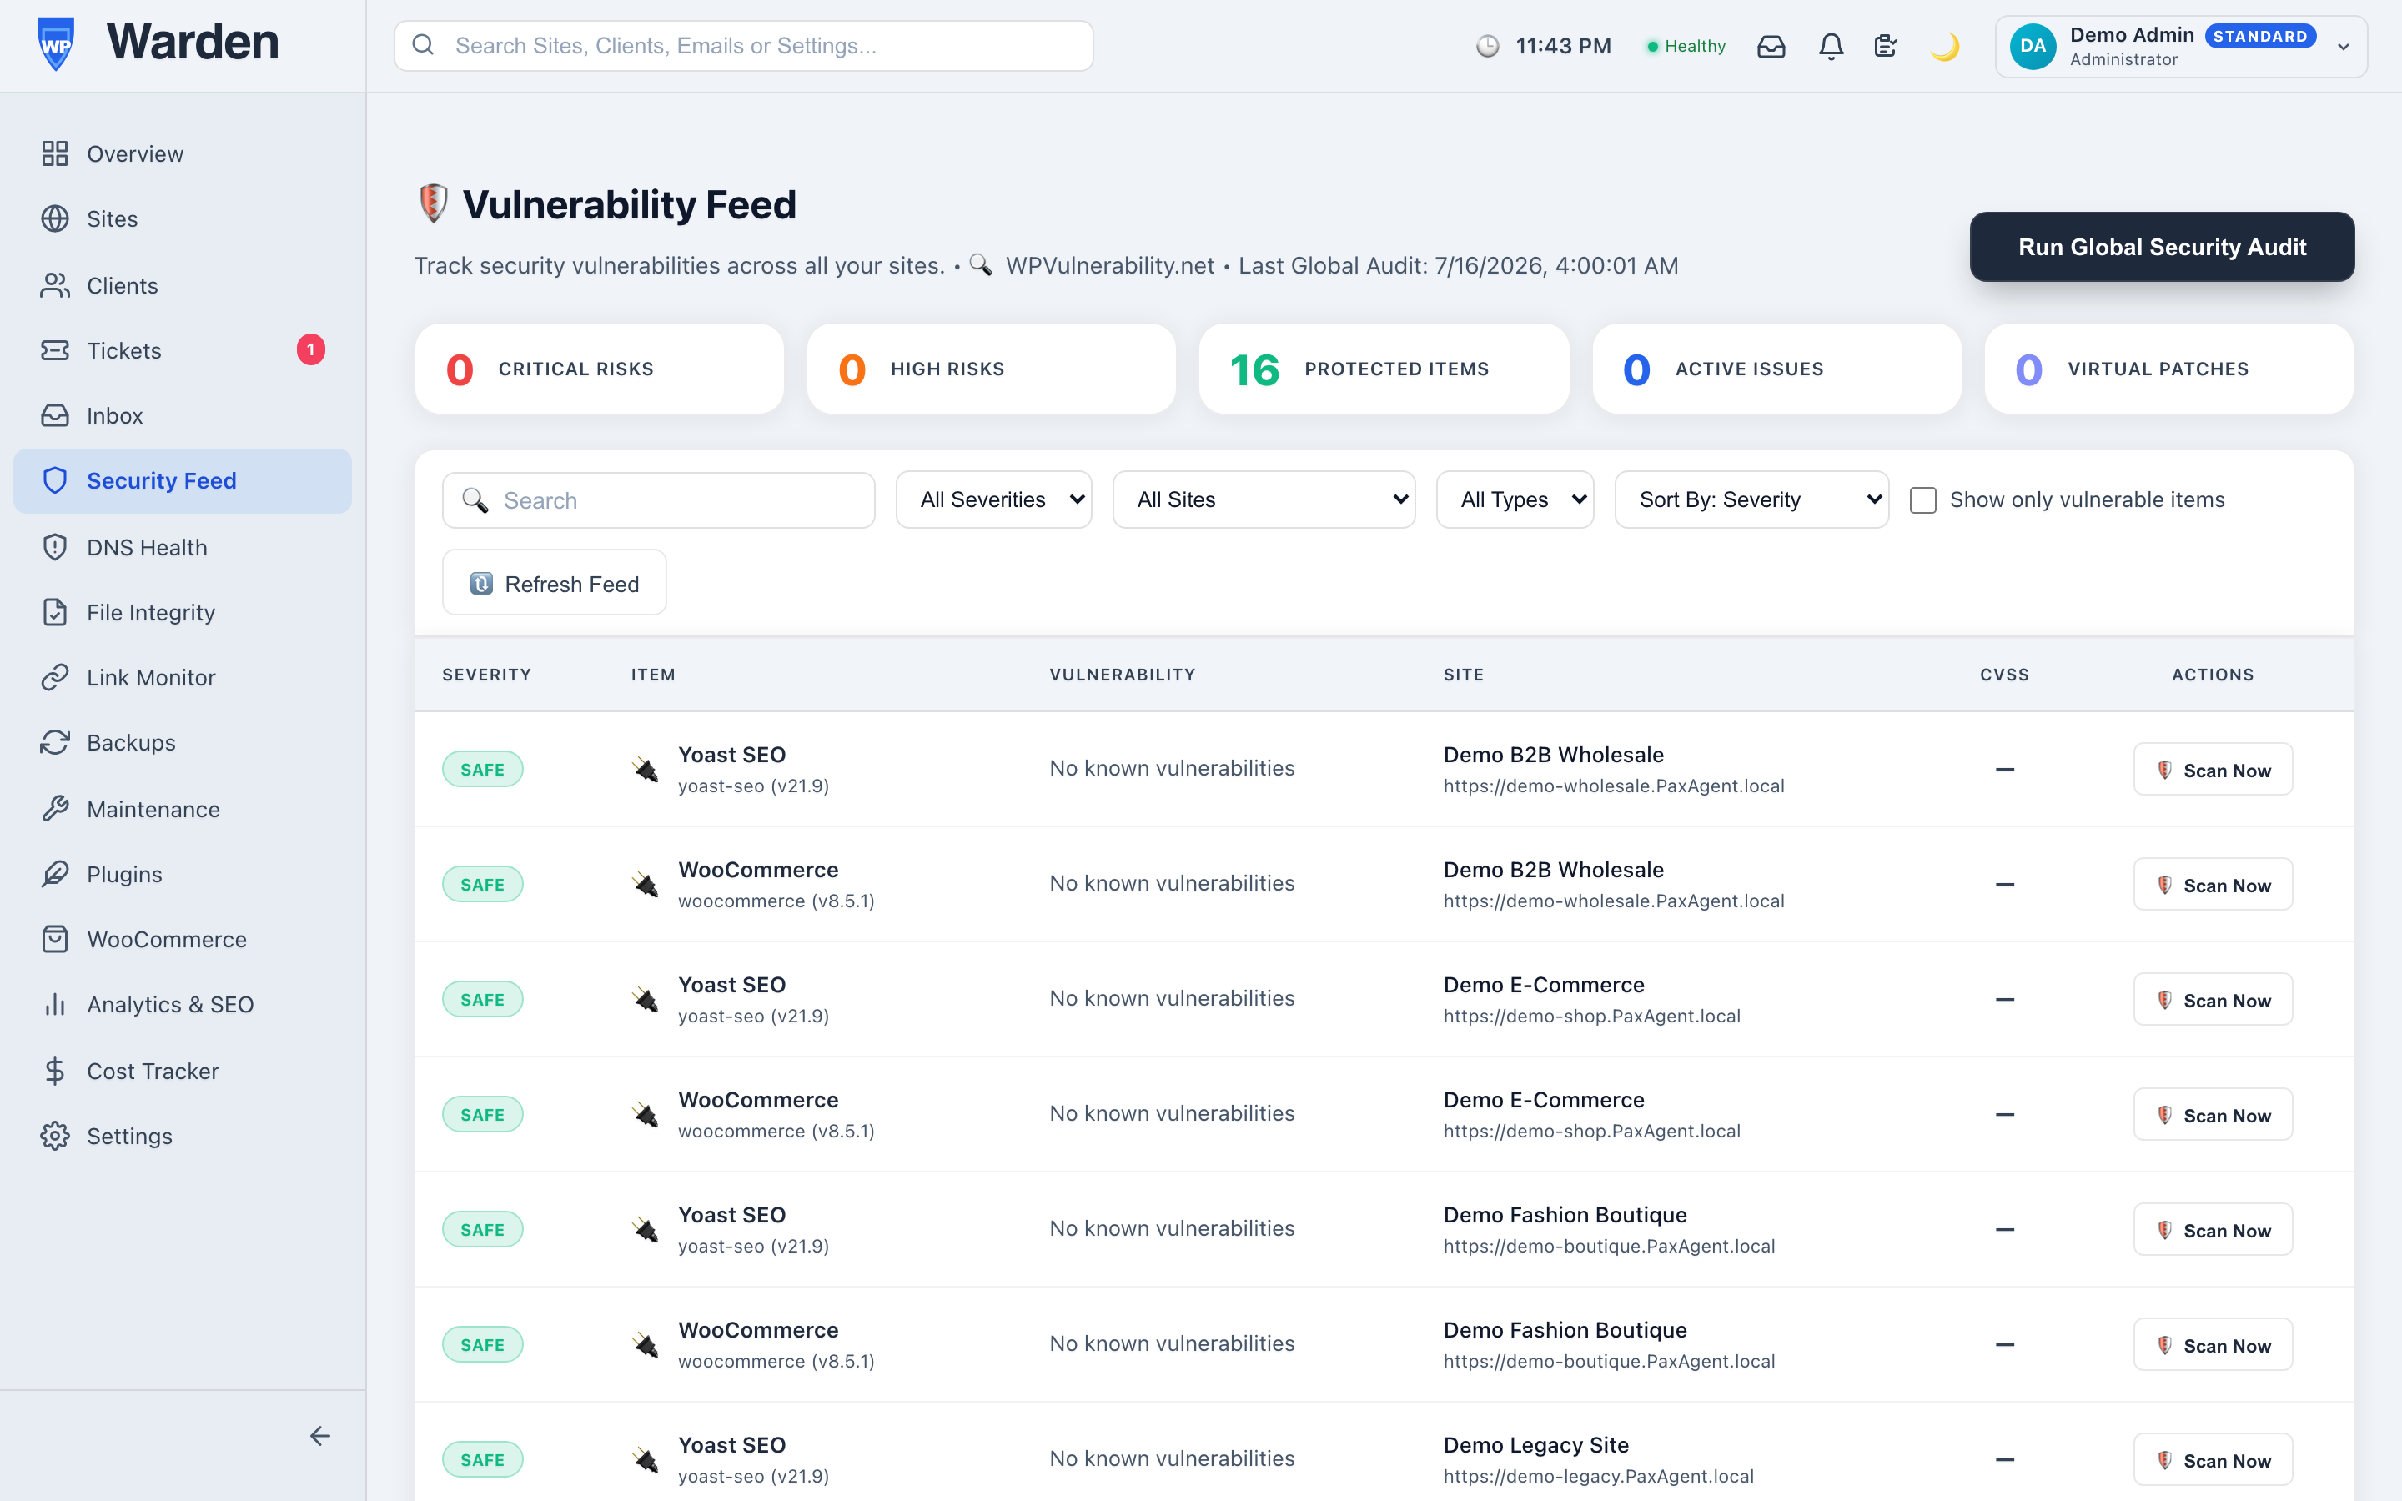This screenshot has width=2402, height=1501.
Task: Enable Show only vulnerable items checkbox
Action: 1922,500
